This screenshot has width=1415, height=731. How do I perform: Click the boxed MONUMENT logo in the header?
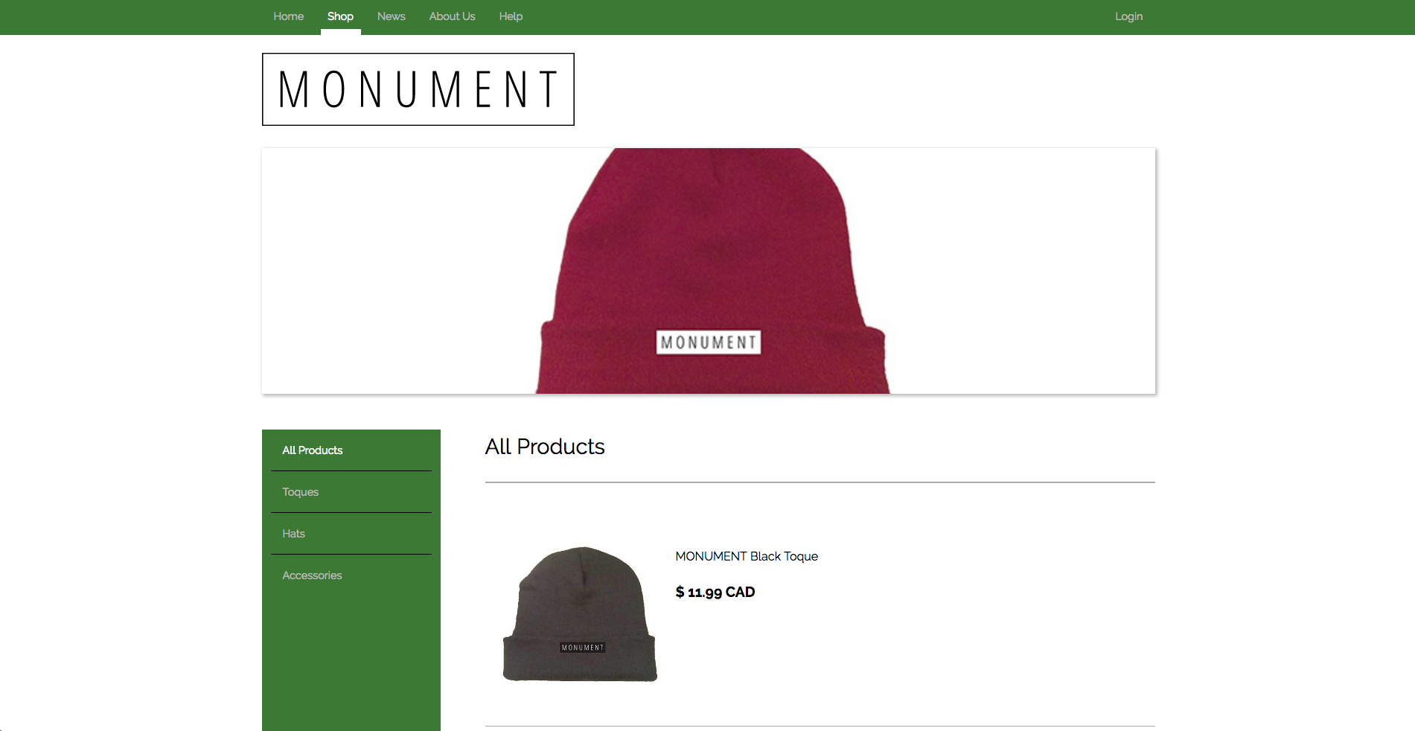[x=418, y=89]
